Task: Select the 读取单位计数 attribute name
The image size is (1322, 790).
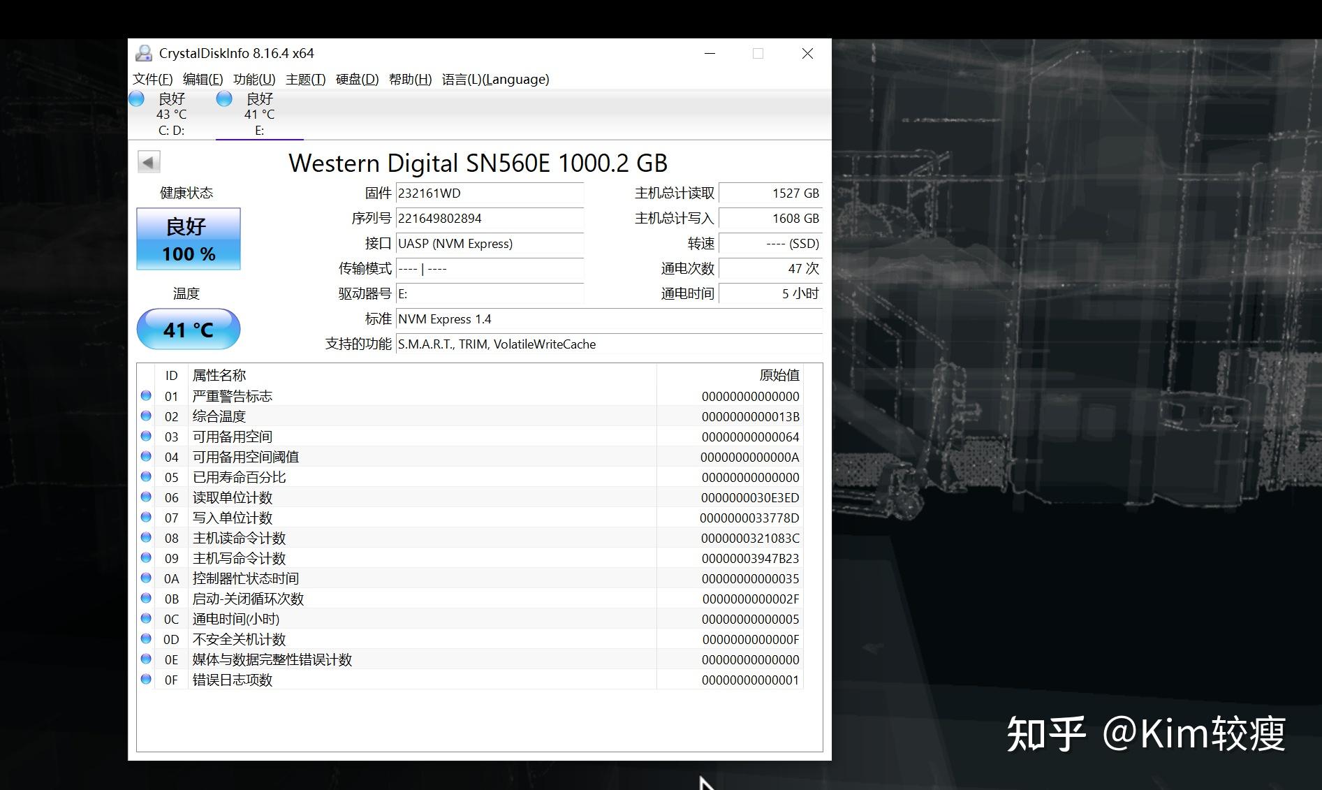Action: click(233, 497)
